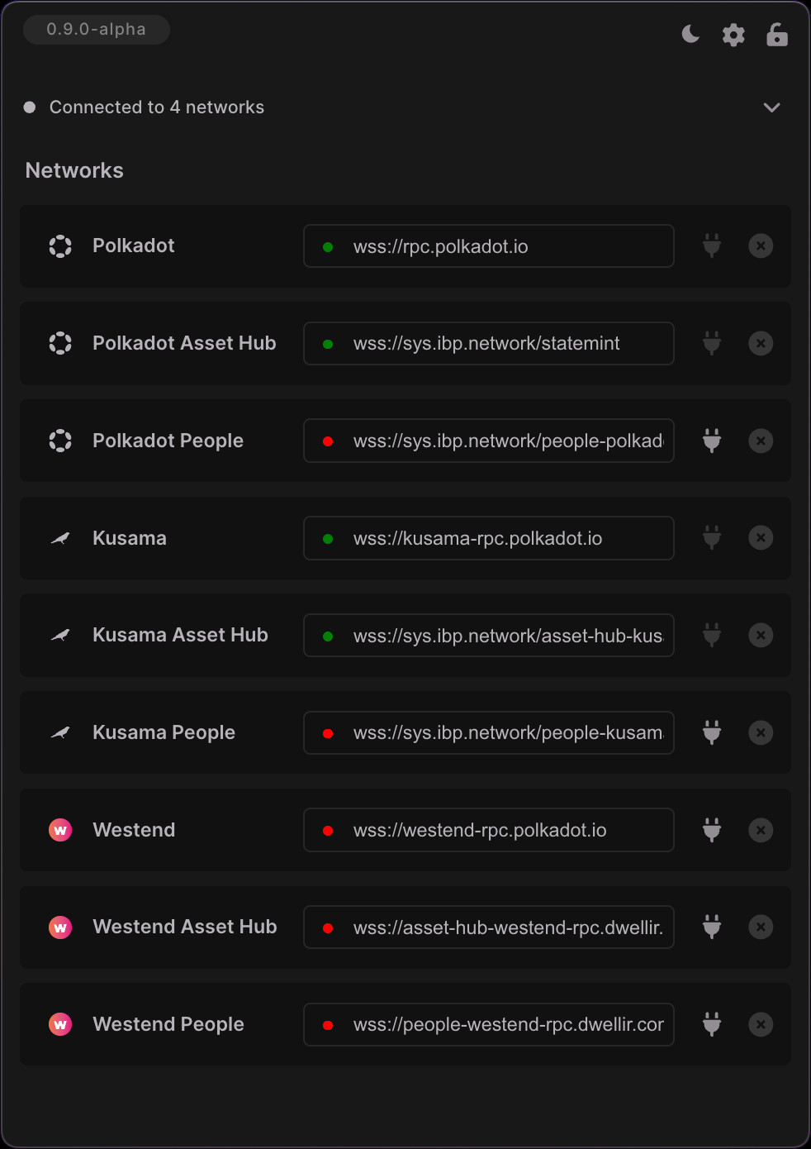Click the plug icon for Westend People
Viewport: 811px width, 1149px height.
point(712,1024)
